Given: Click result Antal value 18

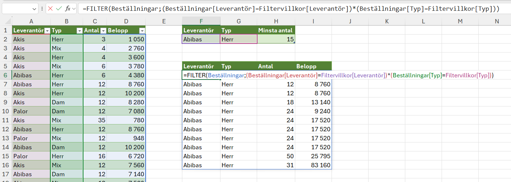Looking at the screenshot, I should pyautogui.click(x=276, y=102).
